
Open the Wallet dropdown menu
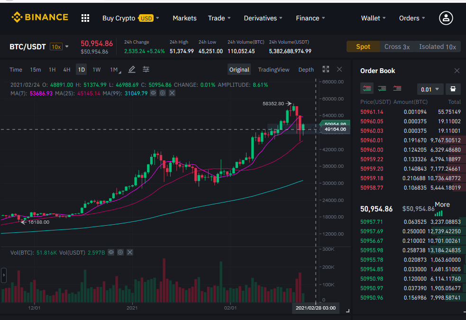tap(373, 18)
